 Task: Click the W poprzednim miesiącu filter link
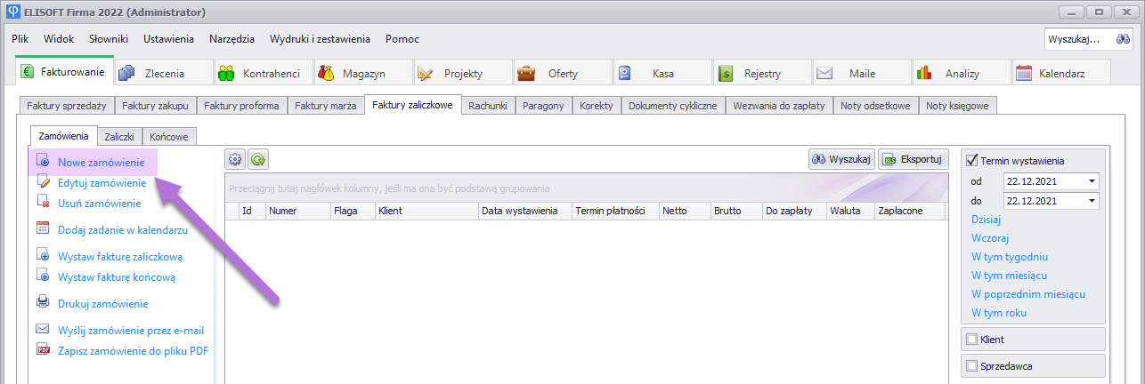[x=1028, y=294]
